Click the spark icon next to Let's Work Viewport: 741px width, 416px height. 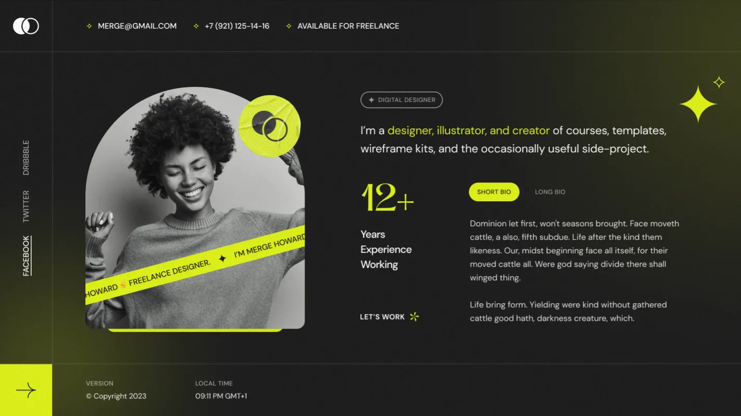414,317
